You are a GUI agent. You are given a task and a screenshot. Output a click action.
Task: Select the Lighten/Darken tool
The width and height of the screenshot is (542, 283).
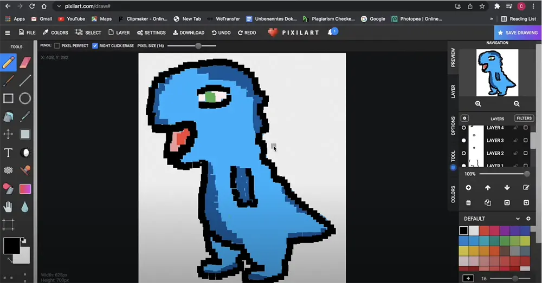25,153
